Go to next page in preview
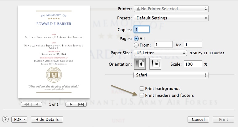The image size is (238, 127). 71,104
